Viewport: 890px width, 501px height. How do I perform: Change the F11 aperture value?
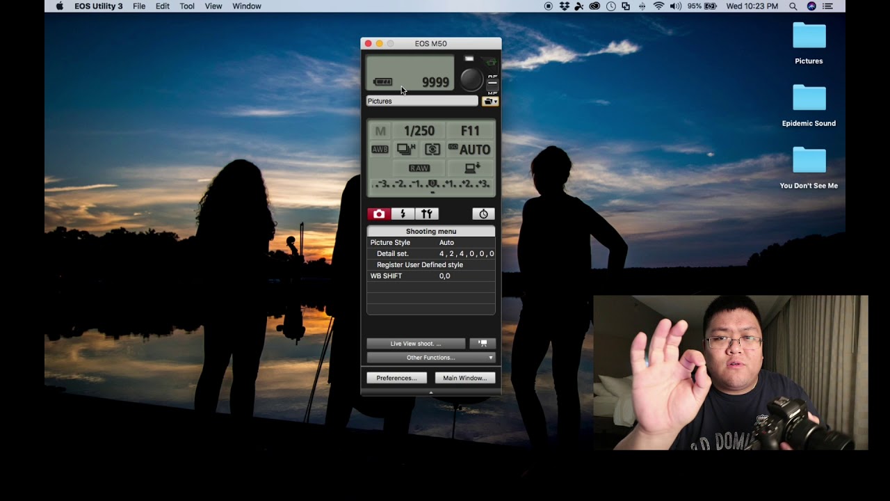pyautogui.click(x=470, y=131)
